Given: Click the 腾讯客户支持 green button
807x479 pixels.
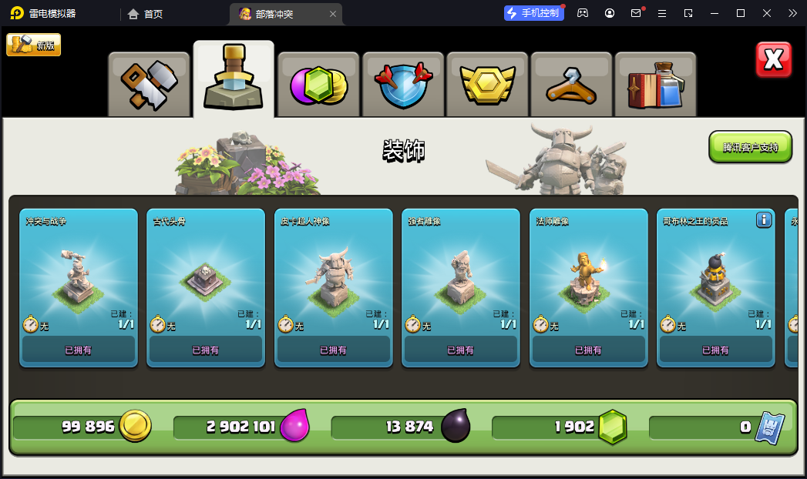Looking at the screenshot, I should click(751, 147).
